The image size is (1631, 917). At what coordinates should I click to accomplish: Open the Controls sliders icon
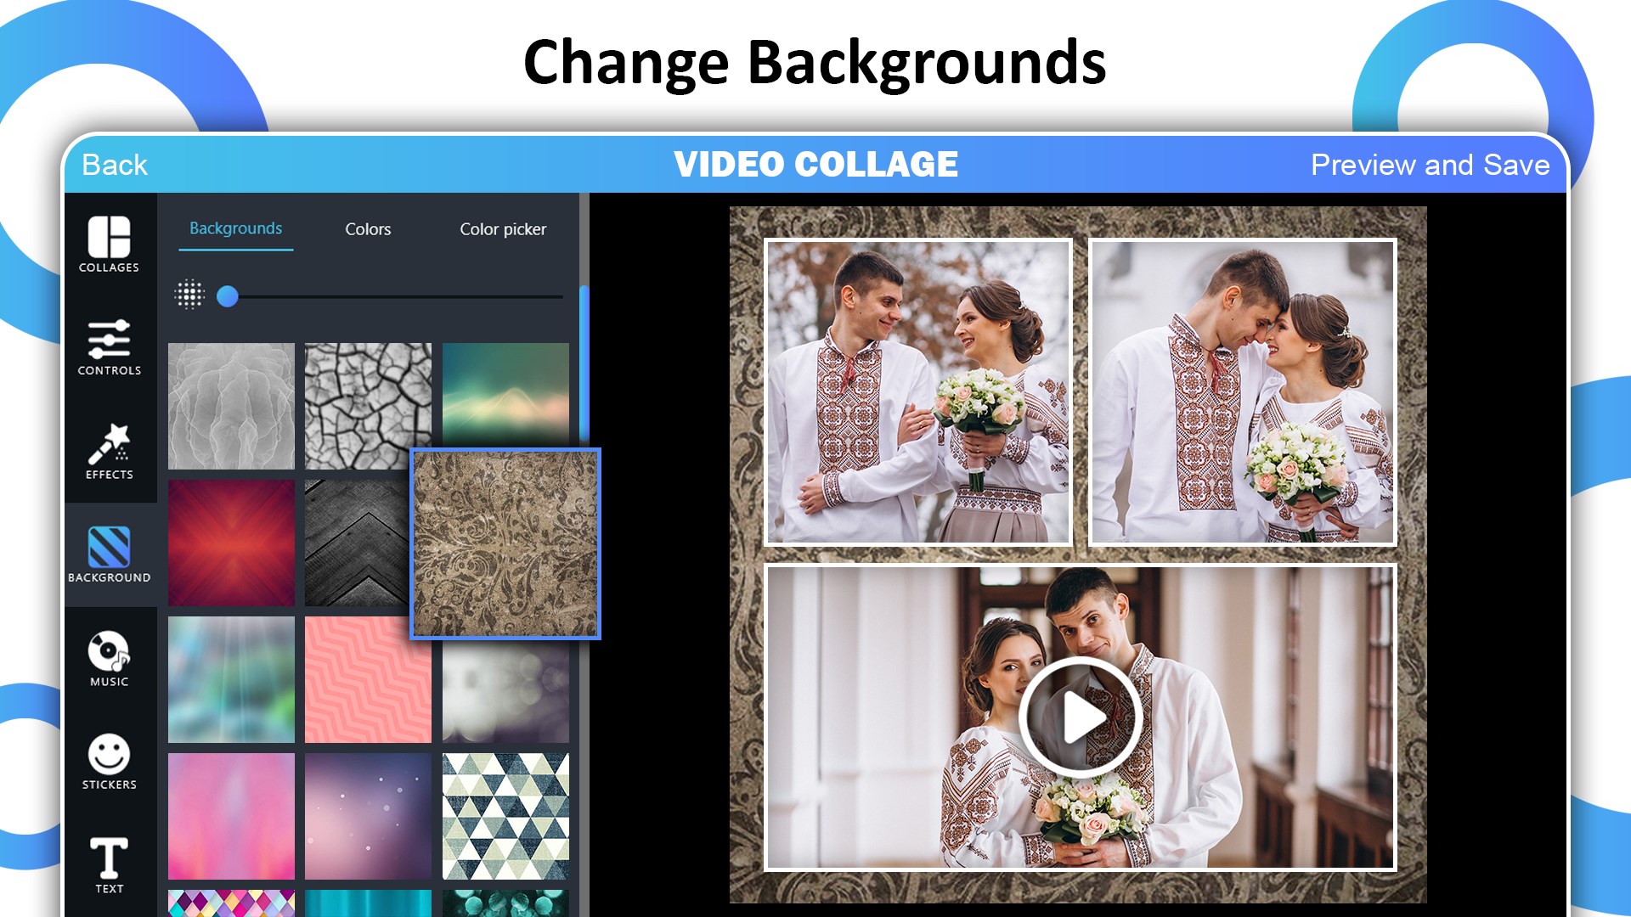click(x=109, y=346)
